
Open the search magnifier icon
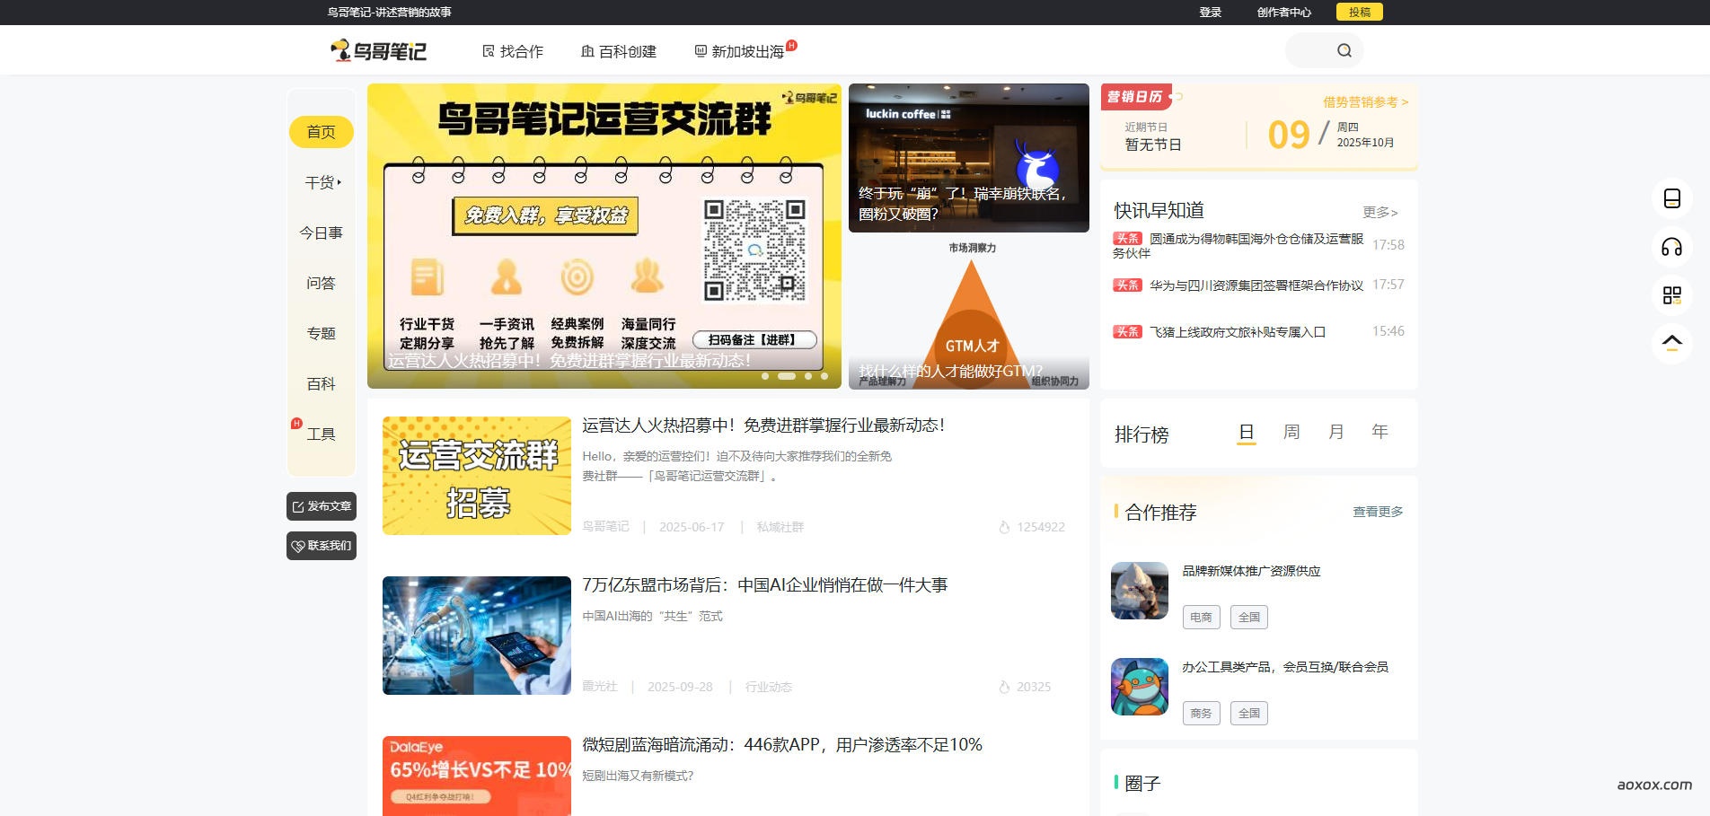[x=1344, y=50]
